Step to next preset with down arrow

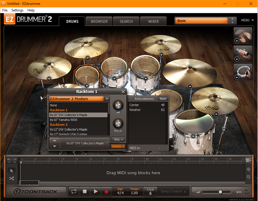[232, 23]
